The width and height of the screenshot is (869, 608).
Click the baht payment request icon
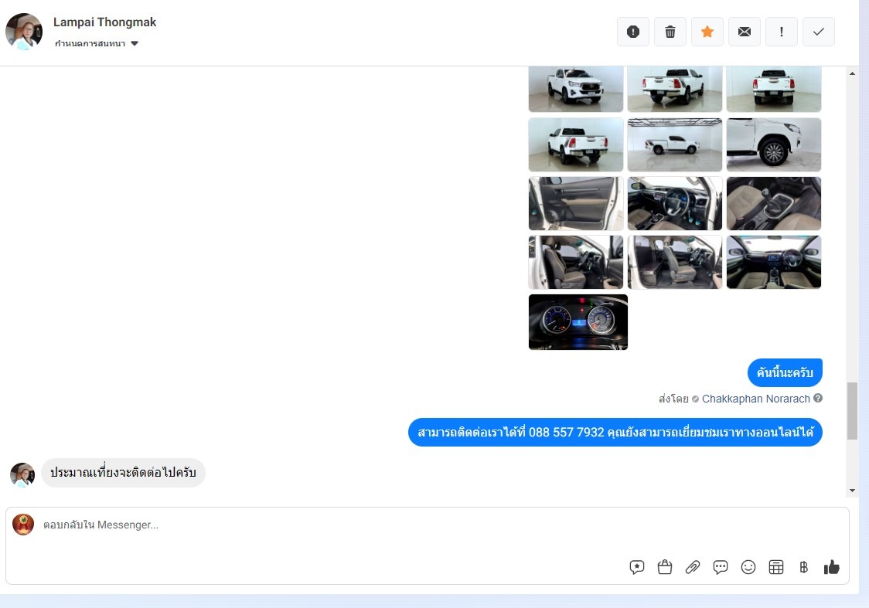click(x=804, y=567)
